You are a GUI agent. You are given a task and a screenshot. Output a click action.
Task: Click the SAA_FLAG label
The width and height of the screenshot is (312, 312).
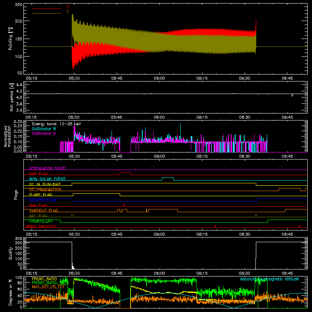point(38,205)
